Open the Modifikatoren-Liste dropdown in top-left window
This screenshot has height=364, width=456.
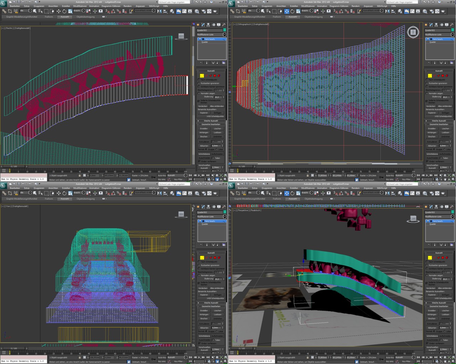pyautogui.click(x=212, y=35)
